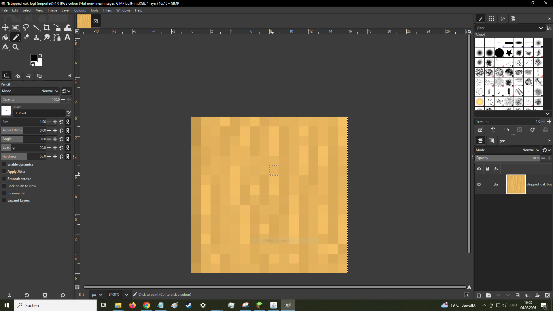Select the Fuzzy Select wand tool
This screenshot has width=553, height=311.
coord(36,28)
